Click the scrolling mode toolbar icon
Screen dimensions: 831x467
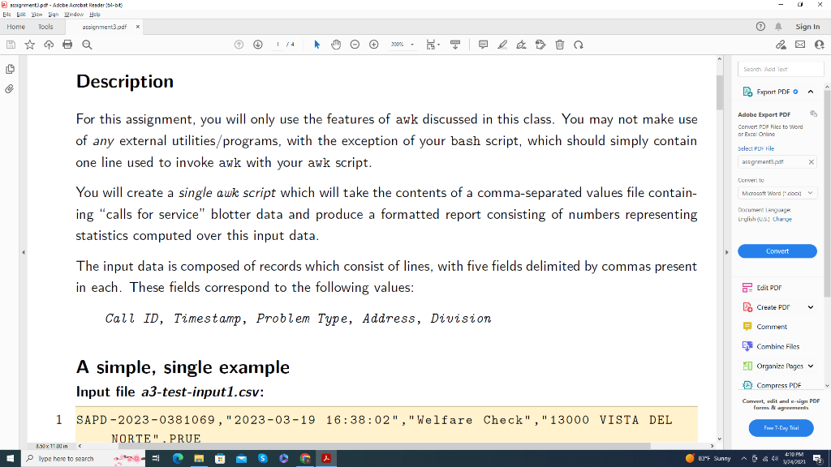click(455, 45)
